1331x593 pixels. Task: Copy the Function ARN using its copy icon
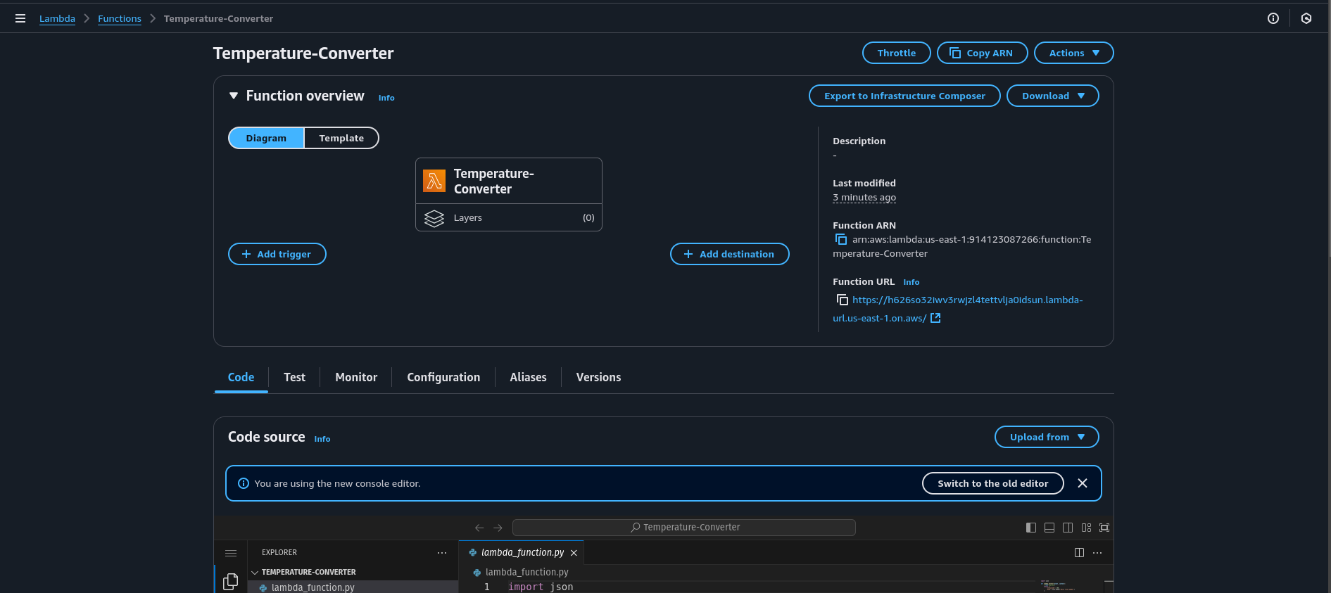click(x=841, y=239)
